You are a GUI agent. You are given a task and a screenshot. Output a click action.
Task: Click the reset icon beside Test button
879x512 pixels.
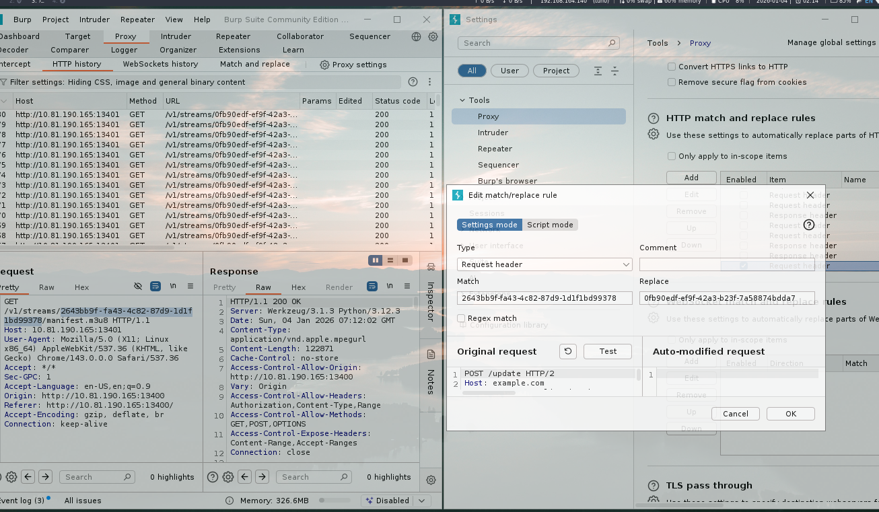point(568,351)
